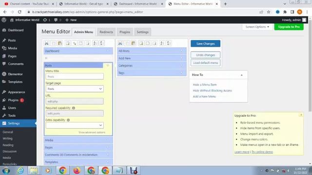Delete the selected top-level menu

coord(88,43)
